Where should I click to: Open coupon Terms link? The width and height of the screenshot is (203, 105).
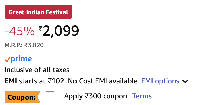(142, 96)
